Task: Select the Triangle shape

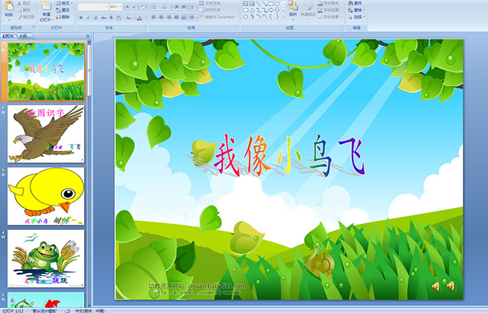Action: [x=252, y=10]
